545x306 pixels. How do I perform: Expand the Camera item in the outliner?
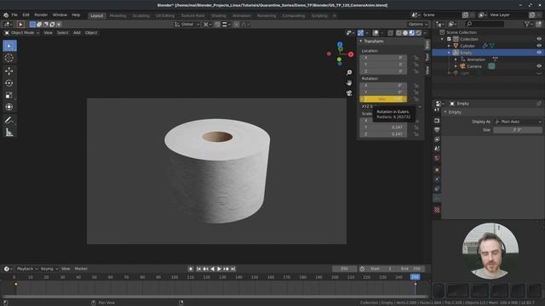(456, 66)
